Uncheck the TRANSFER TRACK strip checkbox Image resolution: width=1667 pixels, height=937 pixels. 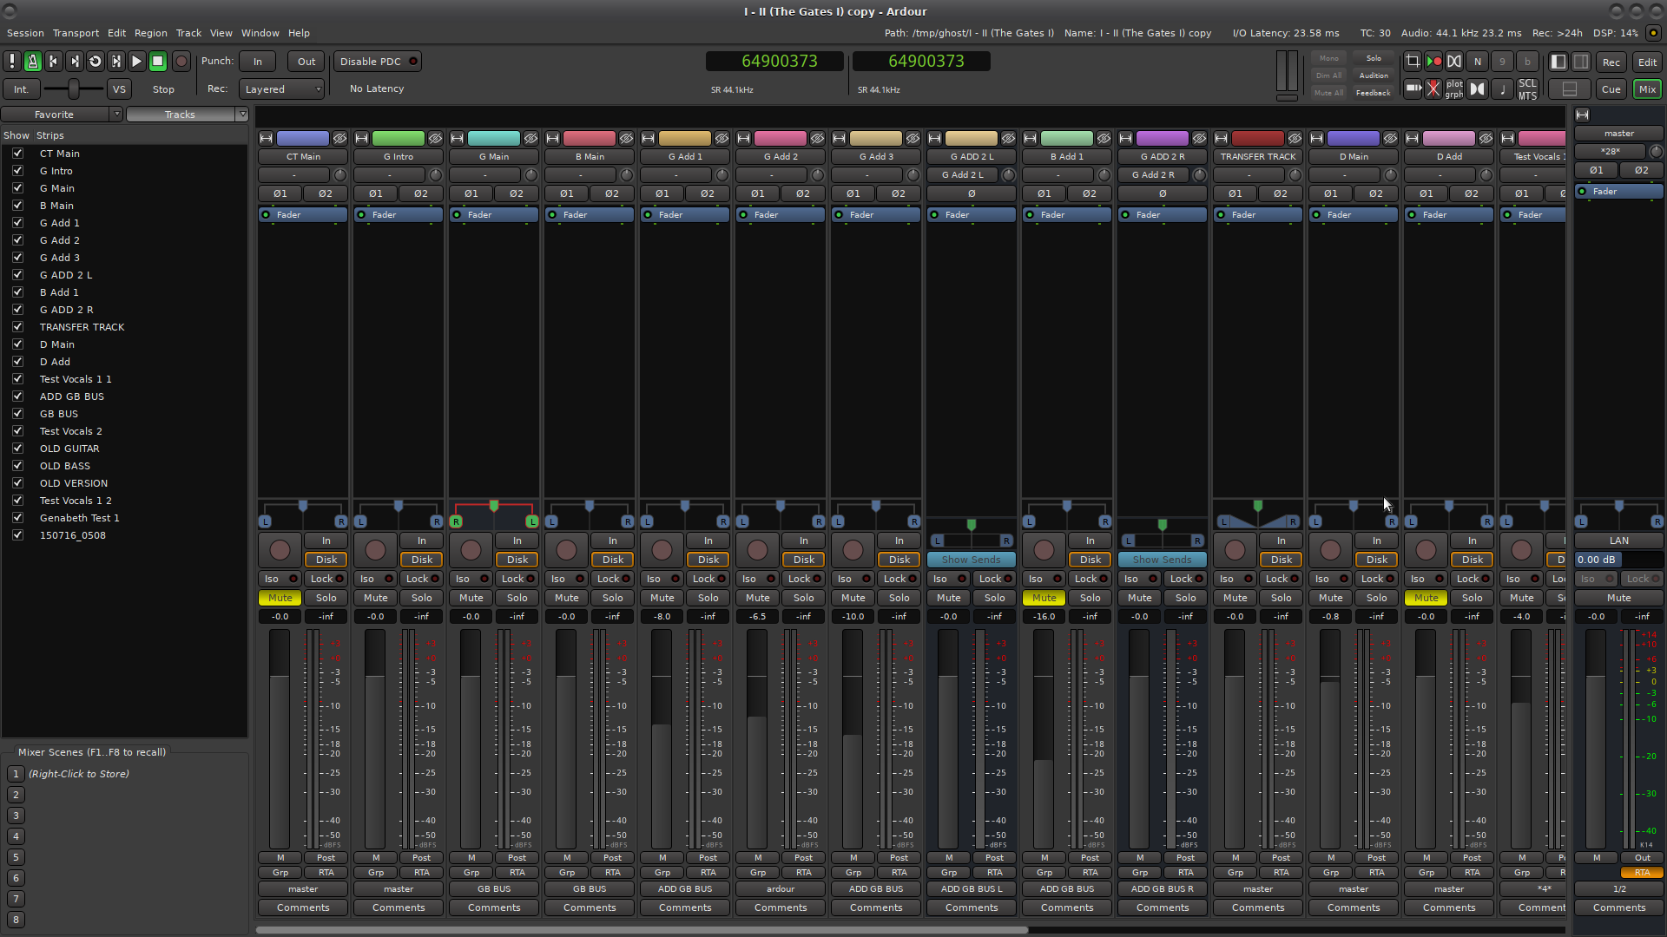point(17,327)
